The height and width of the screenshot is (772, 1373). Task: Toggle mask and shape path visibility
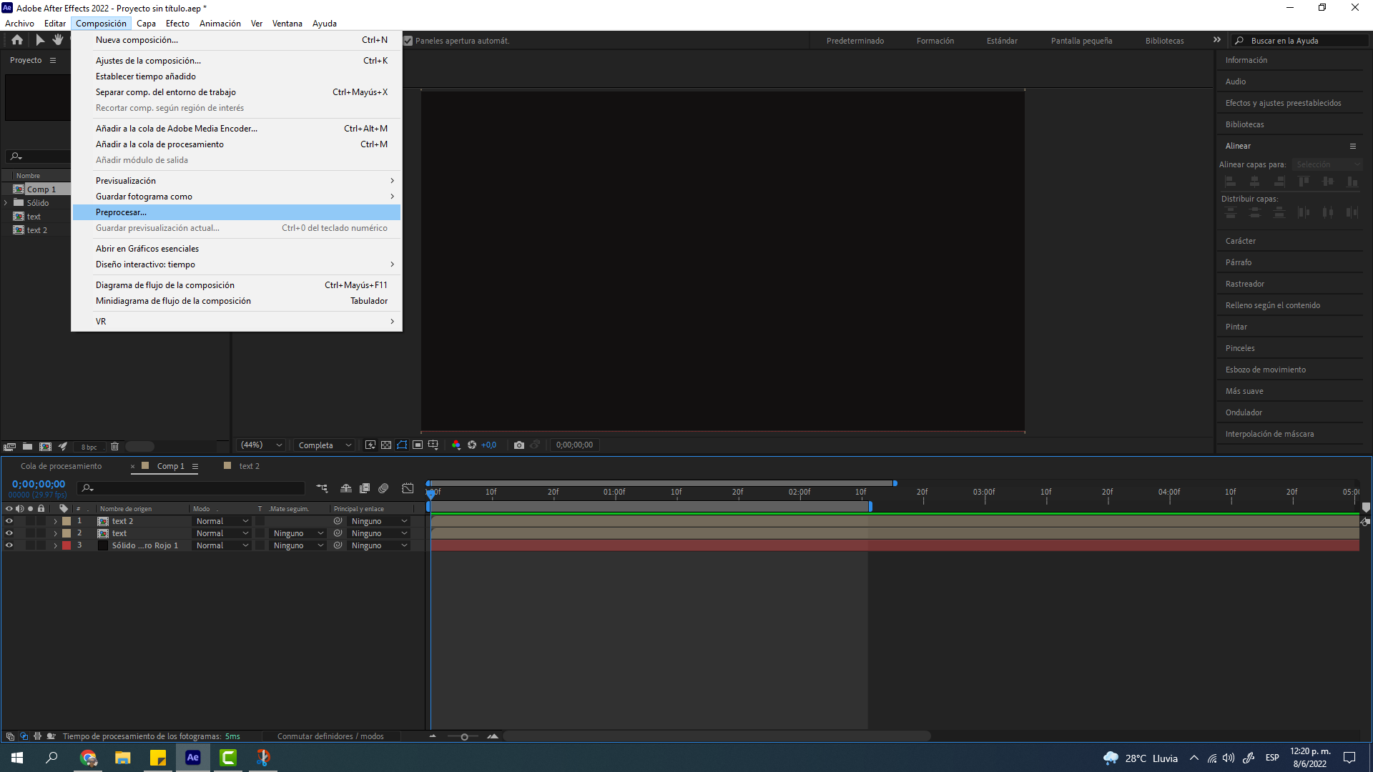pos(402,445)
